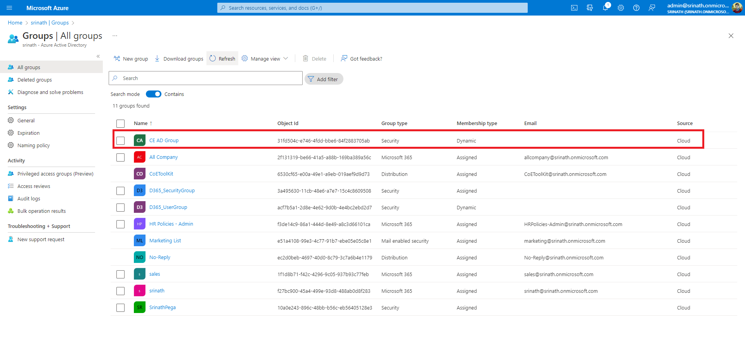
Task: Collapse the left sidebar with double chevron
Action: point(98,56)
